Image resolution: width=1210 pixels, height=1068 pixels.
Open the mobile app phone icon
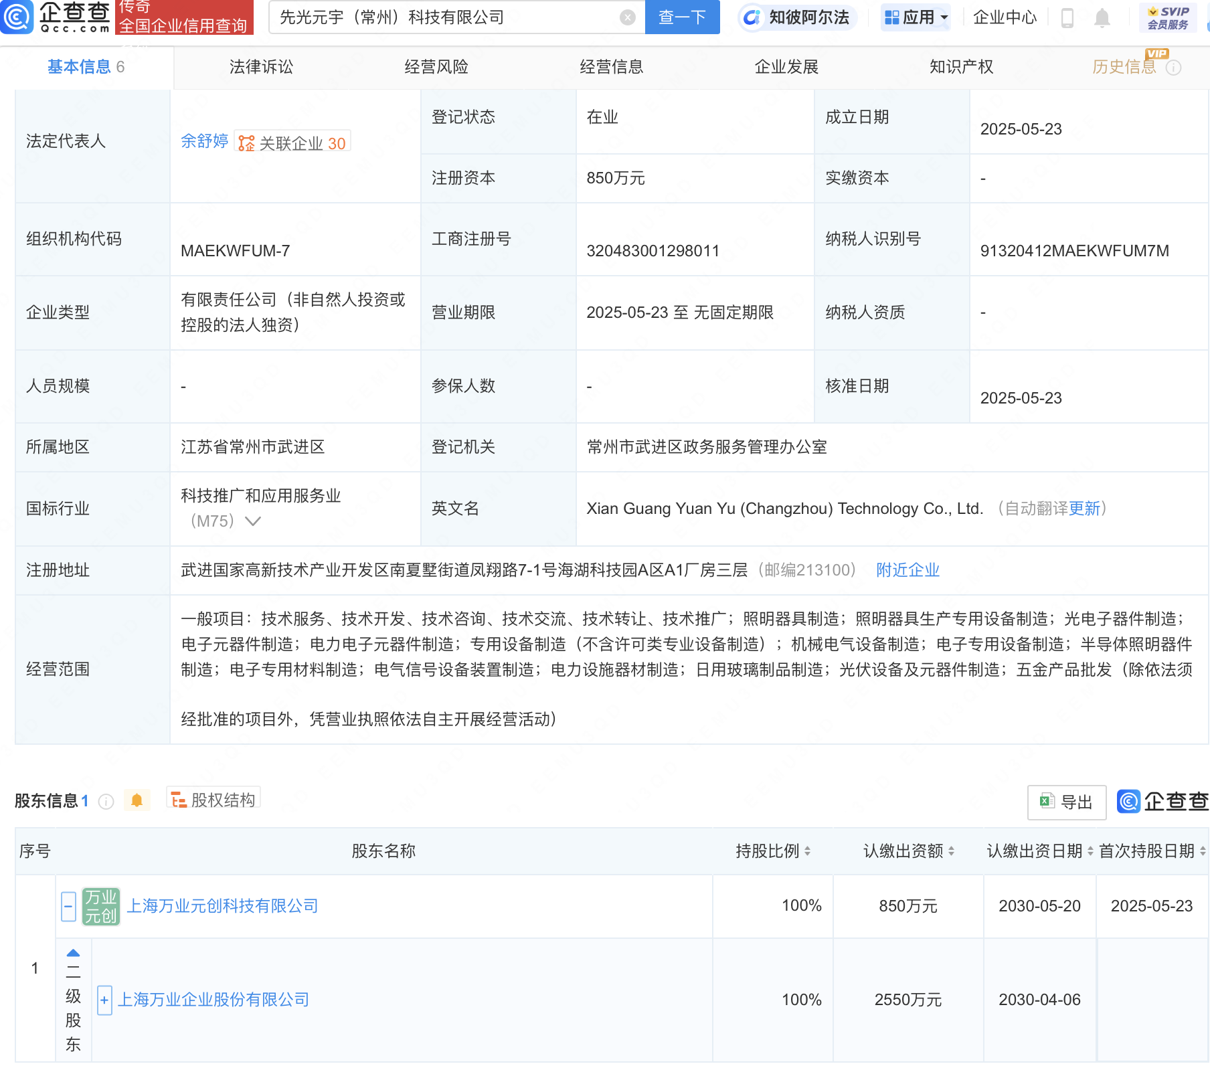(x=1067, y=18)
